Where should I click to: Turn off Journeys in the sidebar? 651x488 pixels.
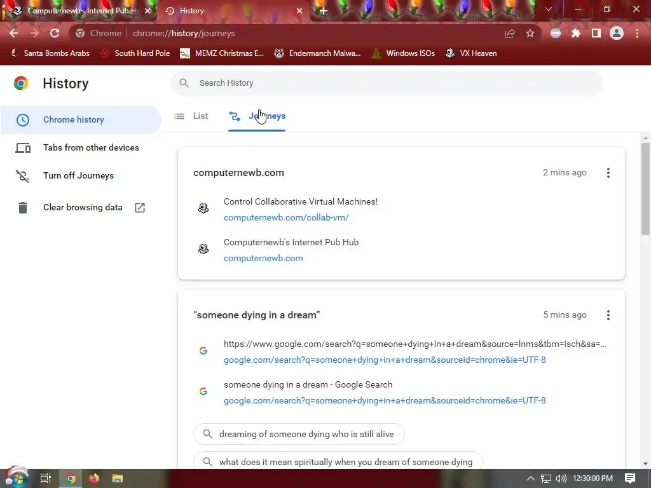click(x=81, y=175)
